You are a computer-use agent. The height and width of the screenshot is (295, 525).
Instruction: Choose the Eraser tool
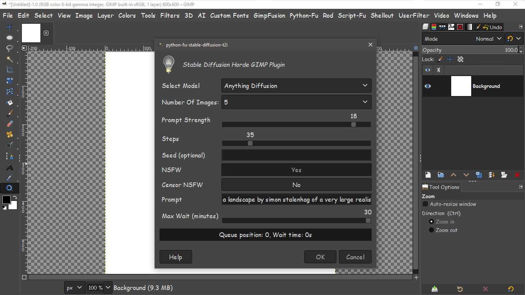point(10,124)
